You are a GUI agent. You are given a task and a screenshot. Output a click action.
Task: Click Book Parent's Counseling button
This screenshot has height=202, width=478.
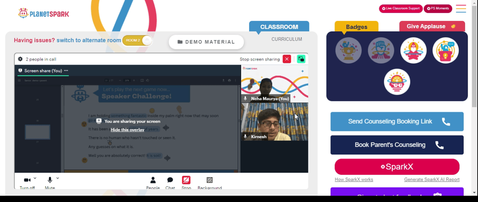click(x=397, y=145)
